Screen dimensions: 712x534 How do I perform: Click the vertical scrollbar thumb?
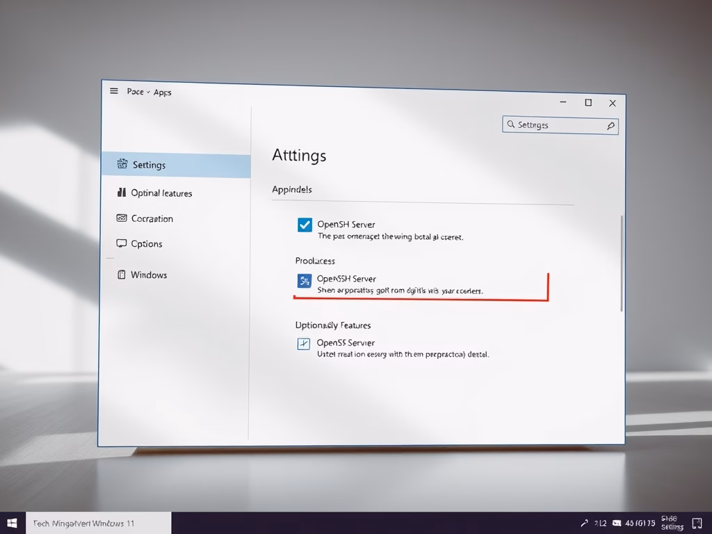point(621,264)
